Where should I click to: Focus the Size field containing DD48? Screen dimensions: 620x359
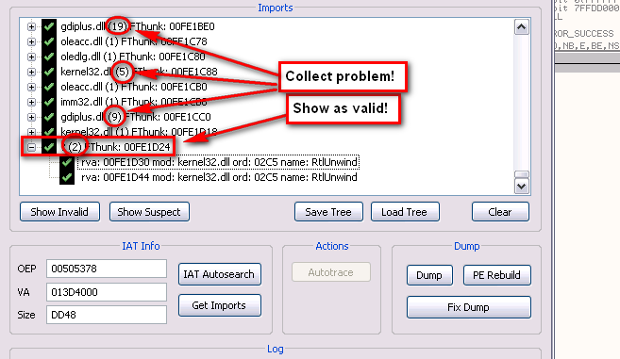[x=107, y=315]
